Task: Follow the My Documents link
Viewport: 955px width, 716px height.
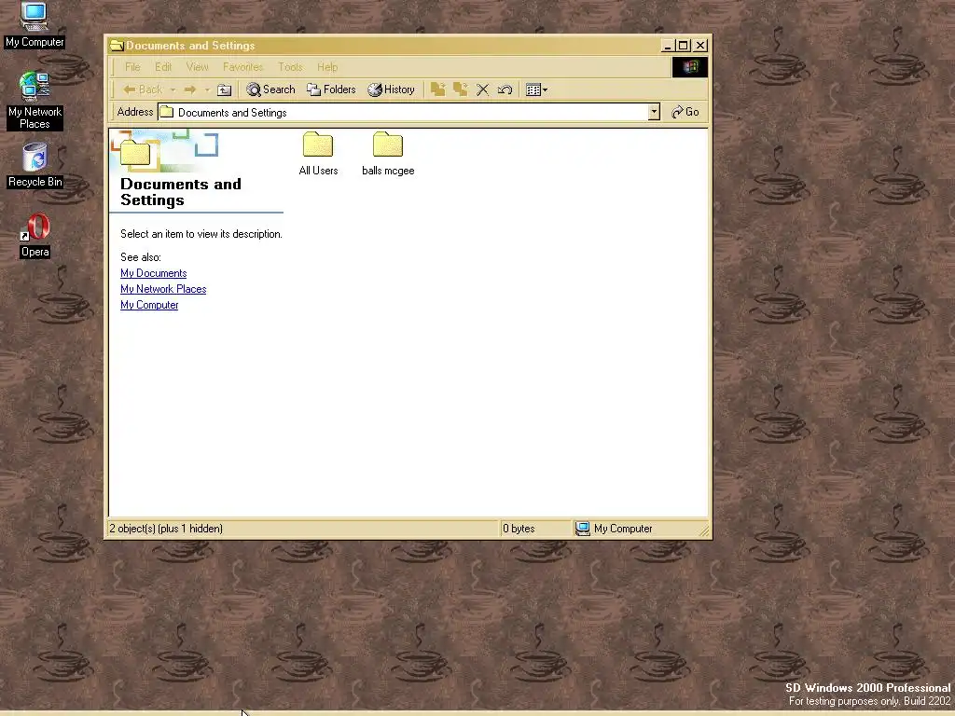Action: click(154, 273)
